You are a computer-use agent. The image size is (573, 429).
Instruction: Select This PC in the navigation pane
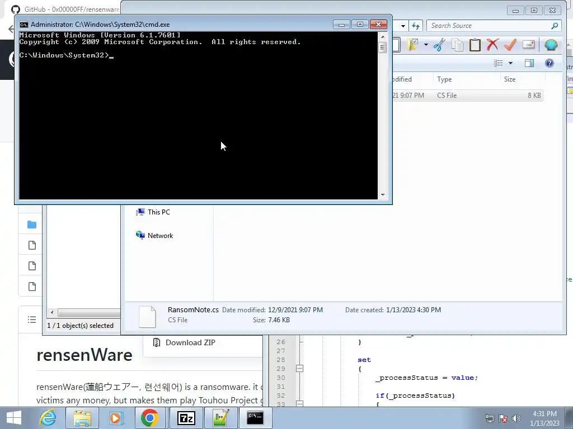tap(153, 212)
